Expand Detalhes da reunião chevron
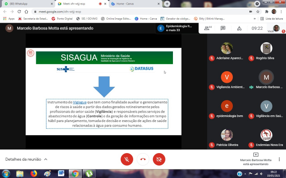The width and height of the screenshot is (286, 178). (46, 159)
